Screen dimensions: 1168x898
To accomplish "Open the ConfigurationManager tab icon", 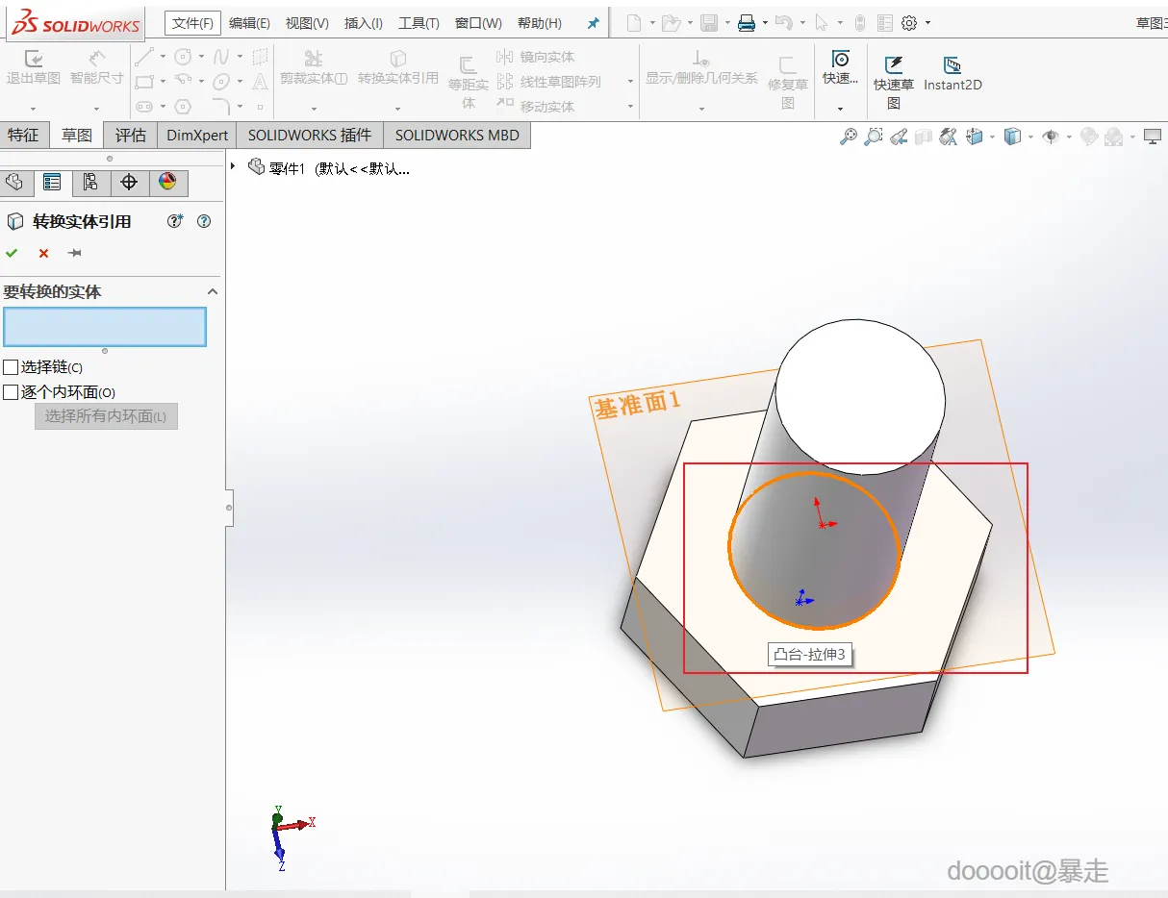I will (90, 182).
